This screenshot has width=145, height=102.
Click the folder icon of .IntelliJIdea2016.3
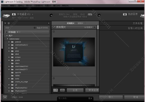pyautogui.click(x=12, y=66)
